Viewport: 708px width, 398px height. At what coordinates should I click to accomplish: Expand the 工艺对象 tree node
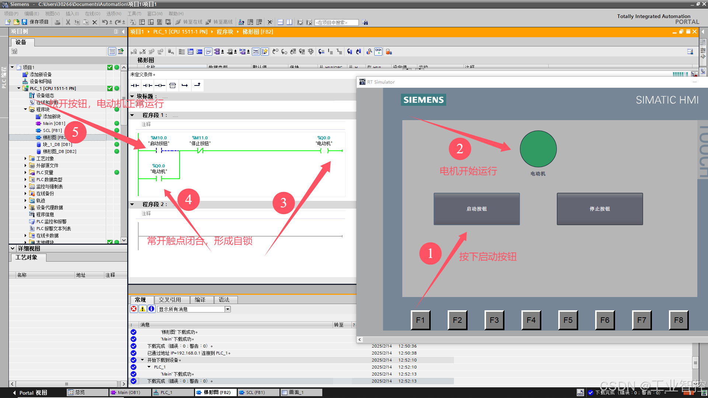click(25, 158)
